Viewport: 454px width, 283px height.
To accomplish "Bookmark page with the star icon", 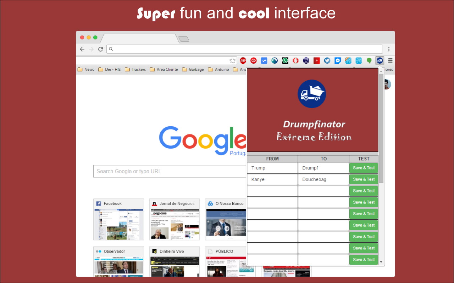I will (232, 60).
